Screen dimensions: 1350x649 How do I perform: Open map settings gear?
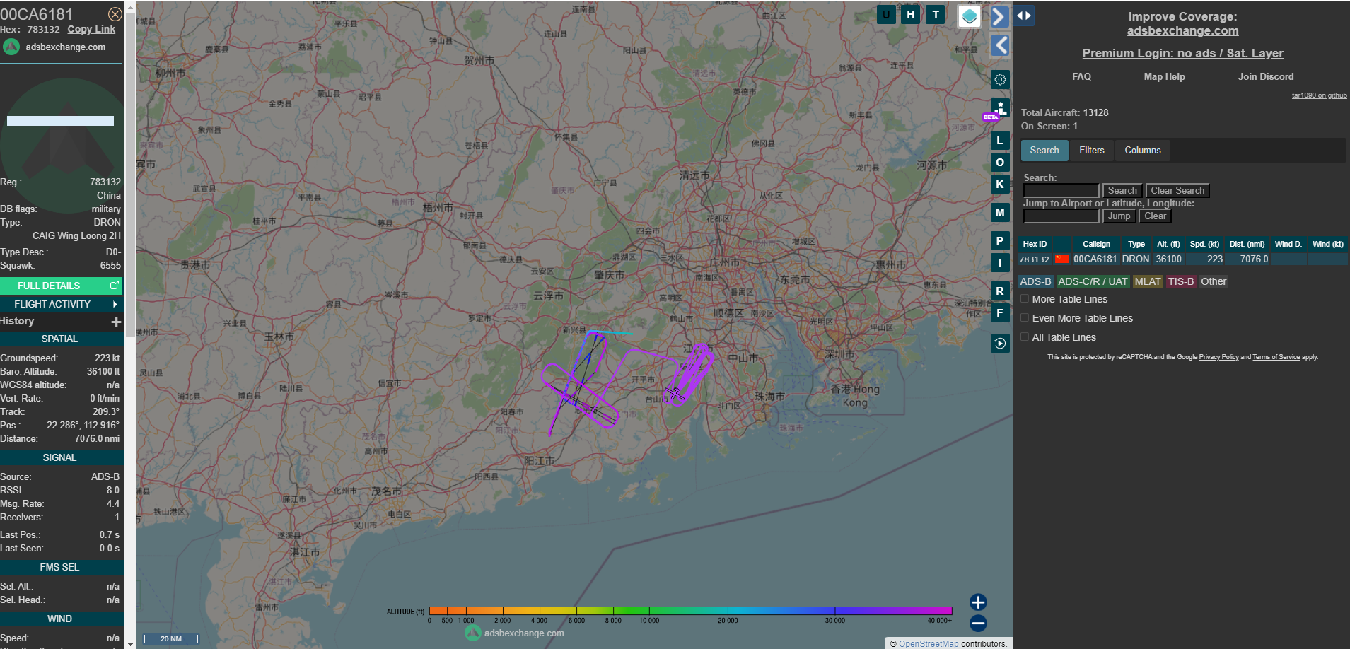[1000, 80]
